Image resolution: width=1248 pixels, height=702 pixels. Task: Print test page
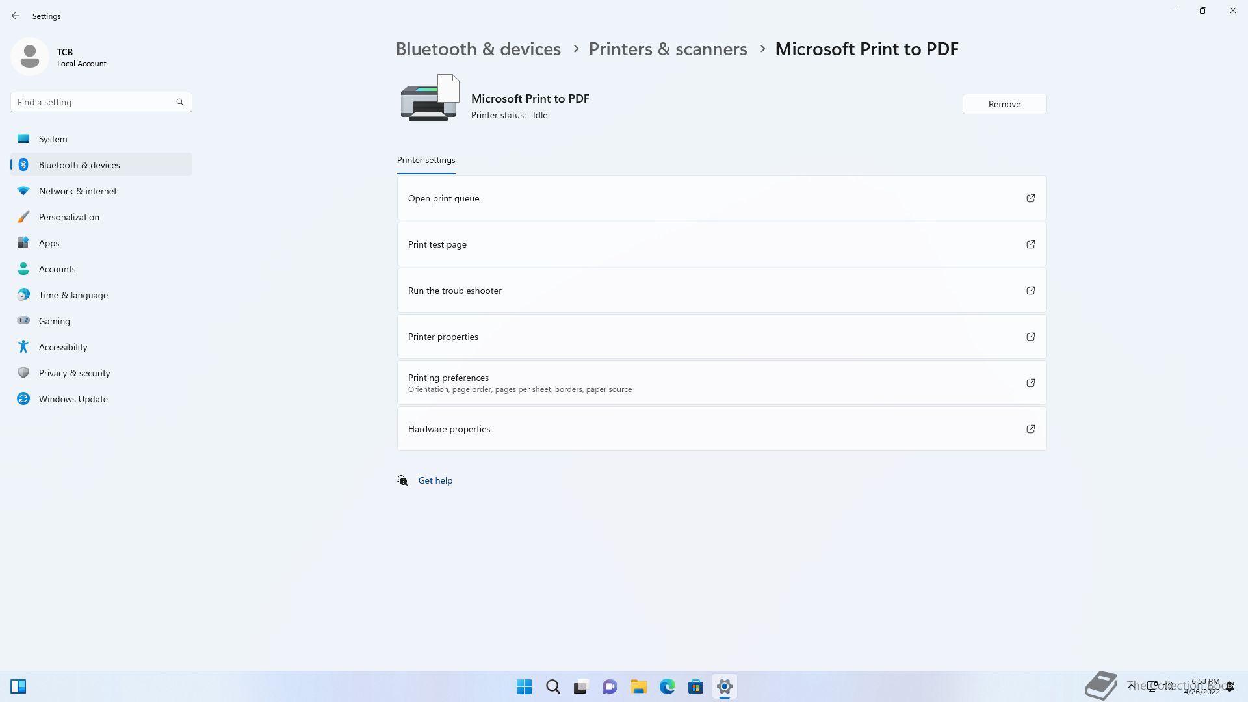(721, 244)
